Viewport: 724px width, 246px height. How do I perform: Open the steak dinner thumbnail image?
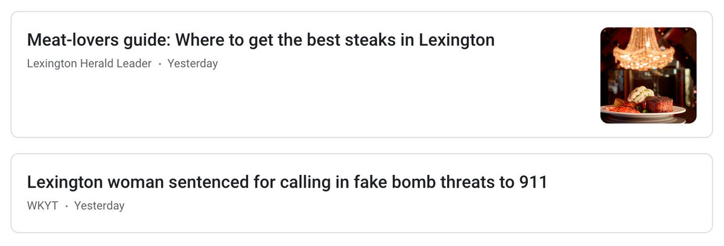[648, 75]
